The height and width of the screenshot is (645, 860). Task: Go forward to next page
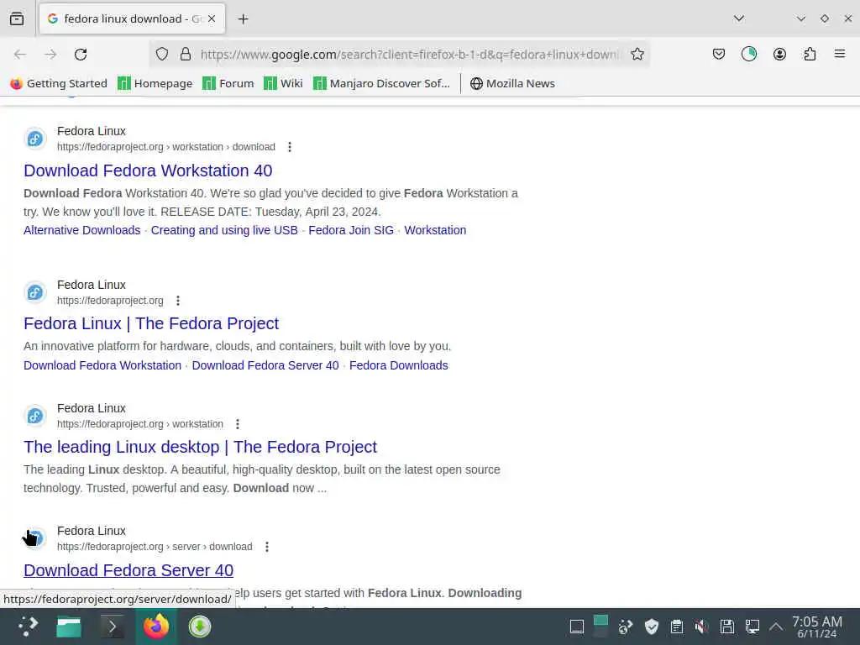[50, 55]
